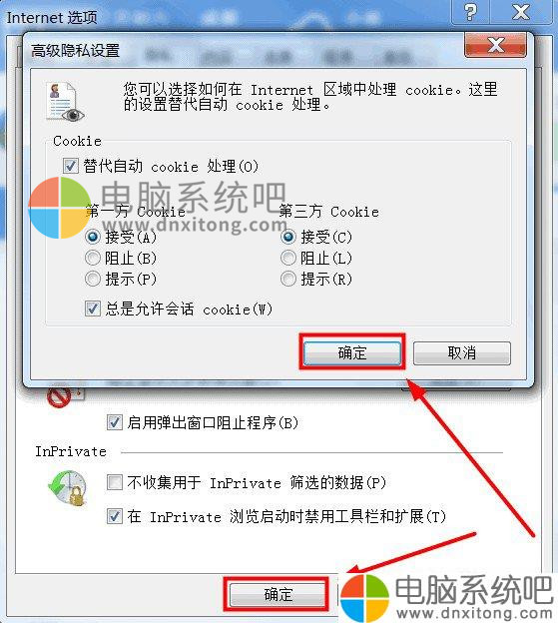Select third-party cookie 阻止(L) option

(x=288, y=259)
